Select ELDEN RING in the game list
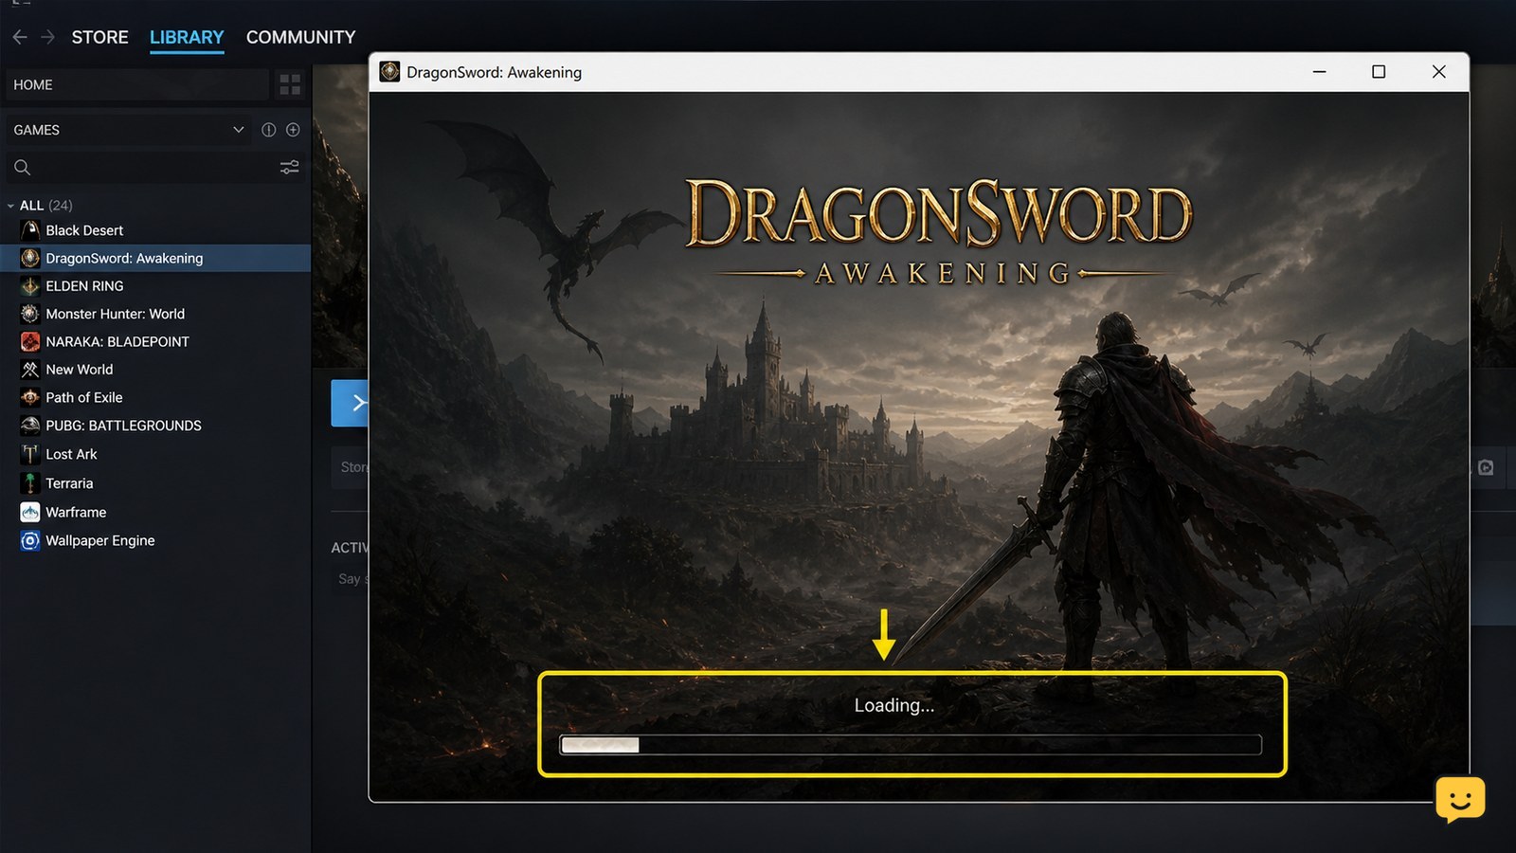The height and width of the screenshot is (853, 1516). point(155,286)
